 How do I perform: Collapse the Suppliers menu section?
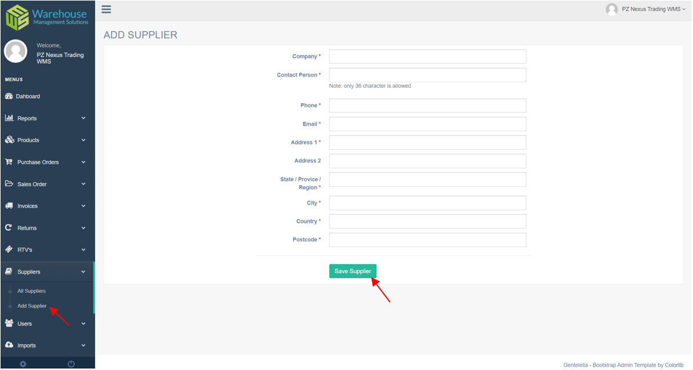pyautogui.click(x=83, y=271)
